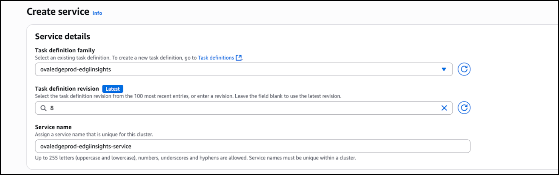Screen dimensions: 559x175
Task: Click the 'Up to 255 letters' hint text
Action: click(x=196, y=158)
